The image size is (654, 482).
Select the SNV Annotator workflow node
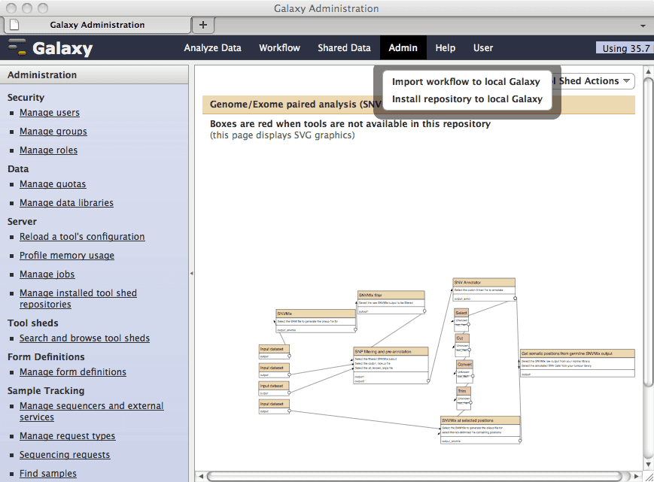point(484,283)
